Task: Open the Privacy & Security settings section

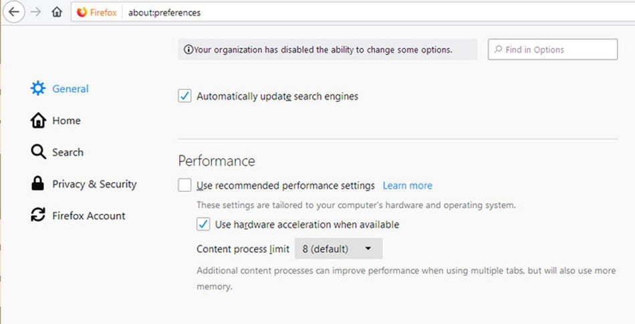Action: click(x=94, y=184)
